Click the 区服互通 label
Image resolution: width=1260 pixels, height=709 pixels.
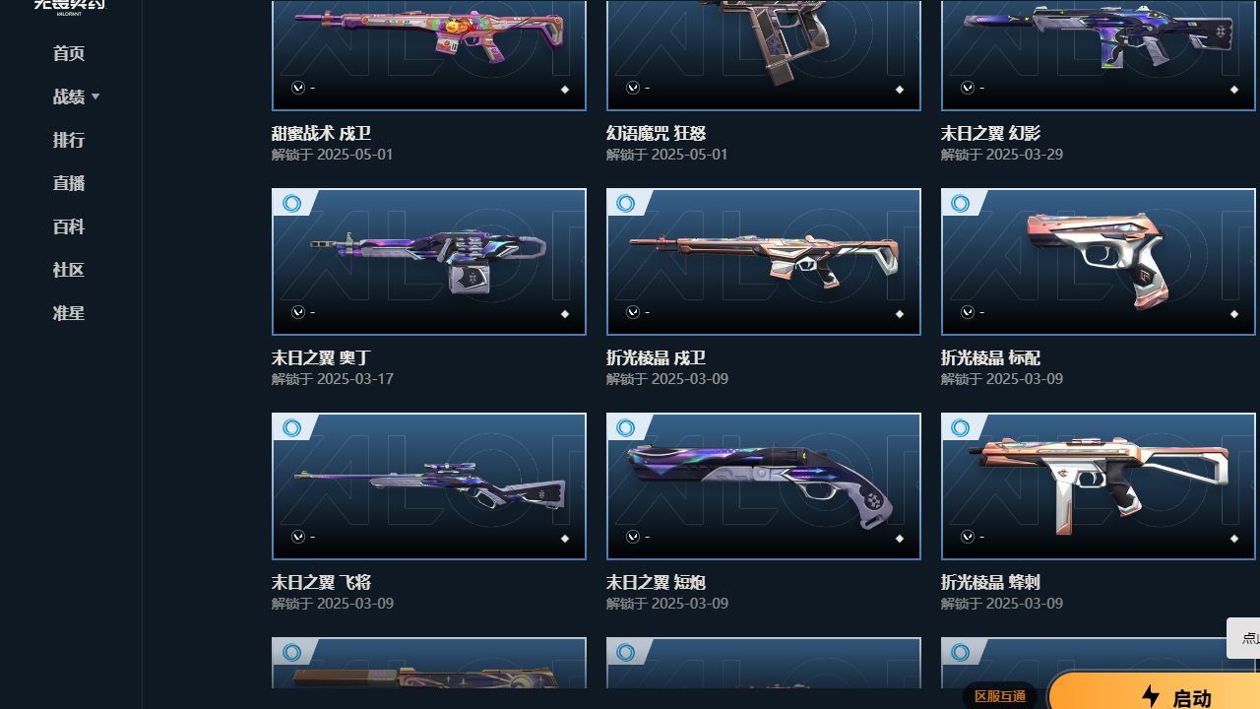click(1000, 696)
